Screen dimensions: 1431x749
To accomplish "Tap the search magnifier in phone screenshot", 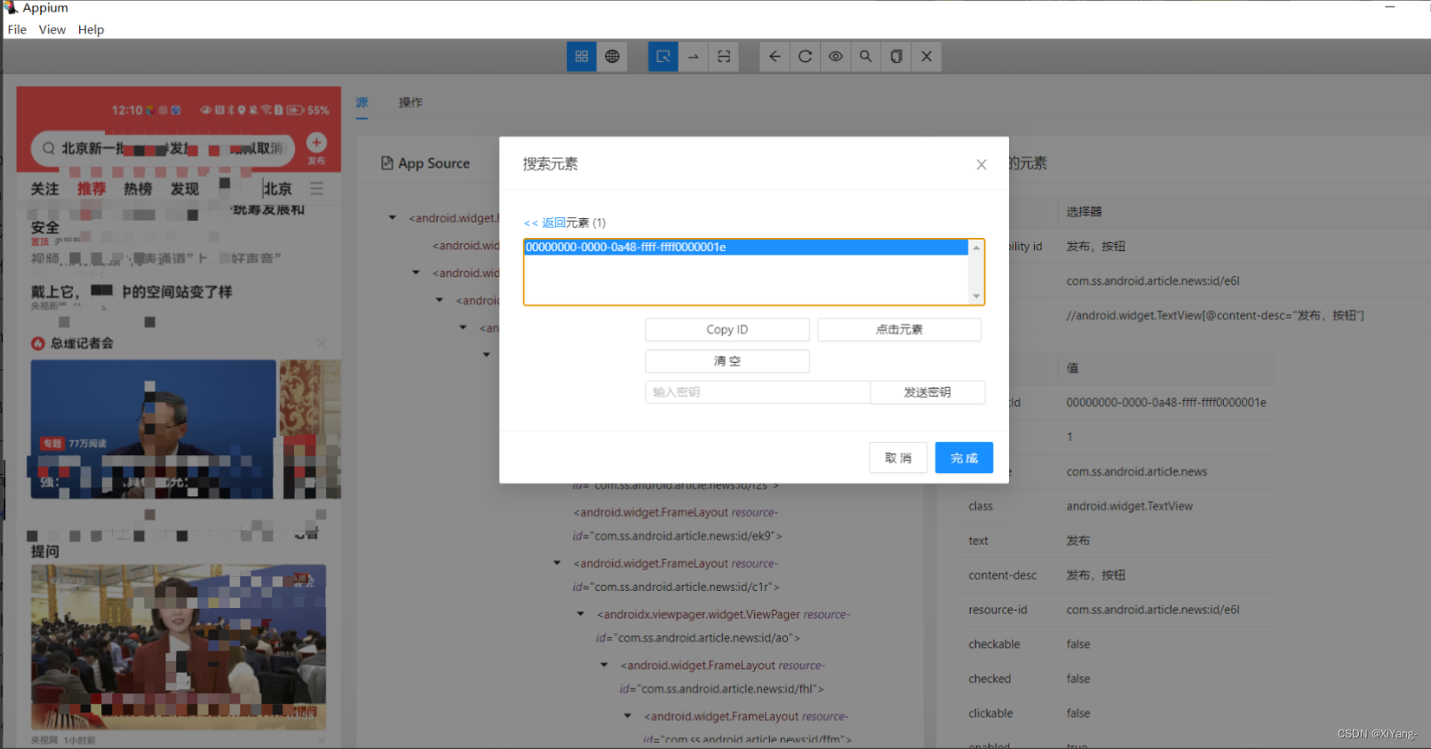I will click(x=49, y=148).
